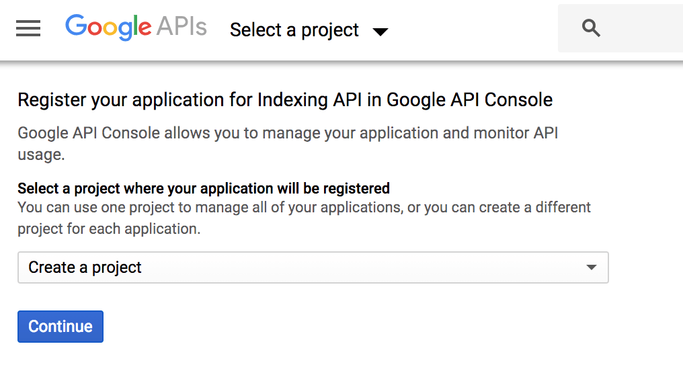The width and height of the screenshot is (683, 379).
Task: Click the small arrow in Create a project box
Action: pos(591,267)
